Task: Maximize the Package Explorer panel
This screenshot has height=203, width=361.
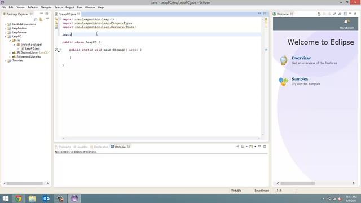Action: (x=47, y=14)
